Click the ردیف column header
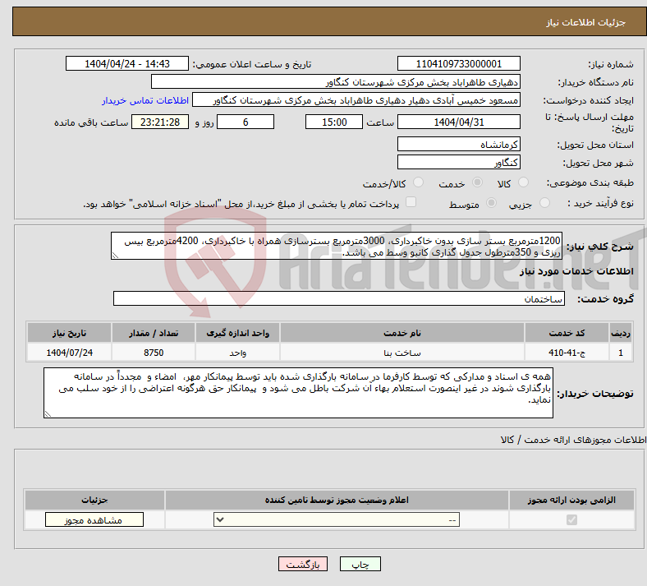Screen dimensions: 647x586 tap(621, 333)
